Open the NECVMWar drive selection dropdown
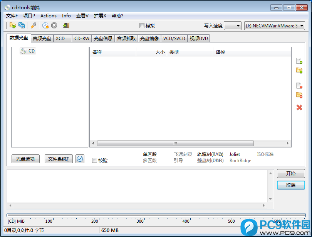This screenshot has width=312, height=237. [x=274, y=26]
